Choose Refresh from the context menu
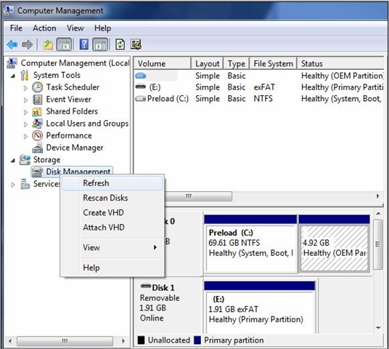Screen dimensions: 389x349 click(x=112, y=183)
